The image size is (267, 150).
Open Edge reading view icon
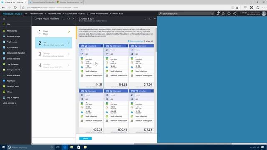(232, 7)
